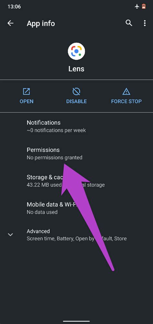Tap the FORCE STOP button label

tap(126, 101)
